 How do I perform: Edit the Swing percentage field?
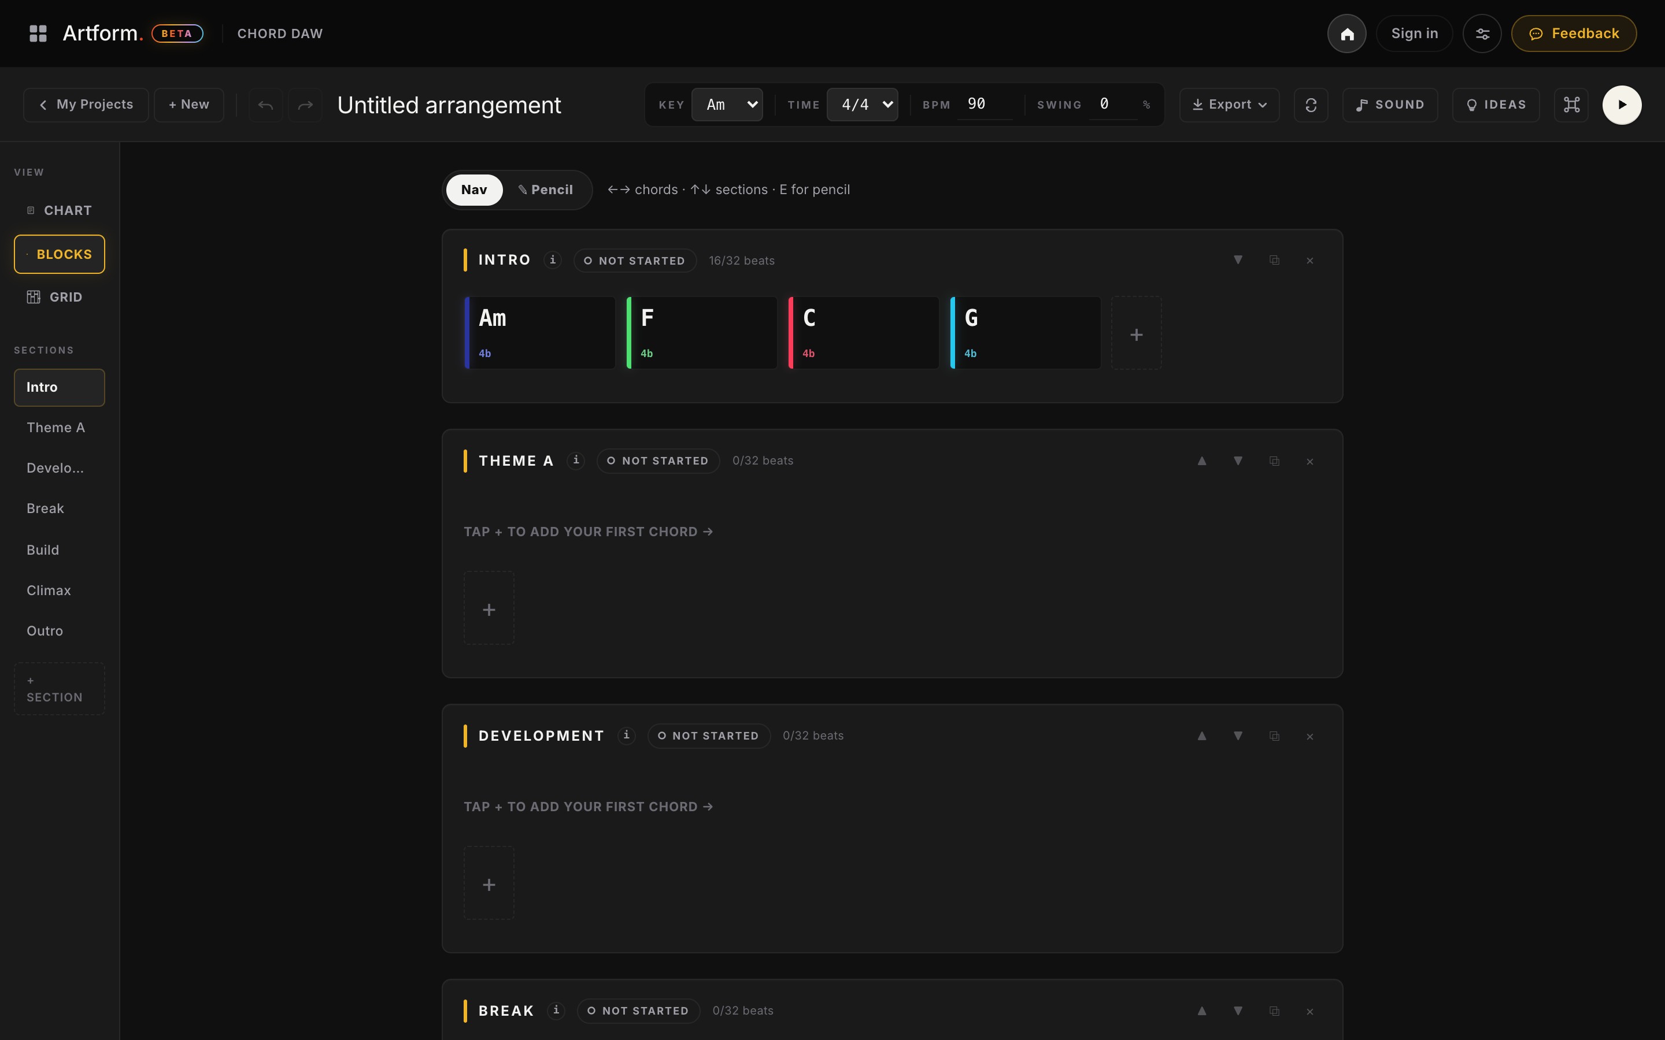click(1113, 105)
